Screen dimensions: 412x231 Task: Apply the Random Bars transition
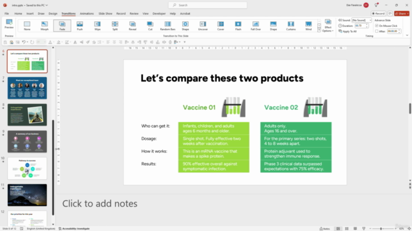coord(167,26)
